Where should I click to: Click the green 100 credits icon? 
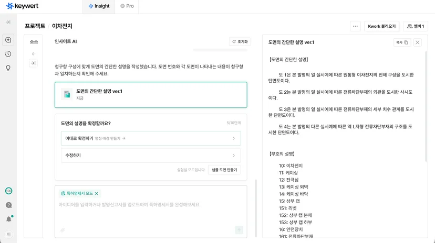click(x=8, y=191)
